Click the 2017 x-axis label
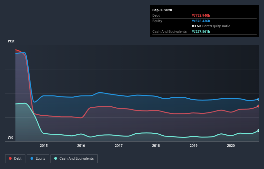This screenshot has height=169, width=264. coord(119,146)
